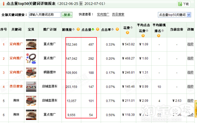
Task: Sort by 平均点击花费 arrow icon
Action: 147,30
